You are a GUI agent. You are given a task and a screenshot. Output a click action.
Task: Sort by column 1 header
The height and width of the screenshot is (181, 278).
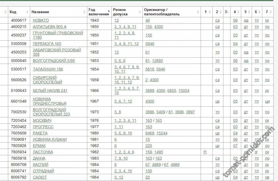click(x=207, y=12)
